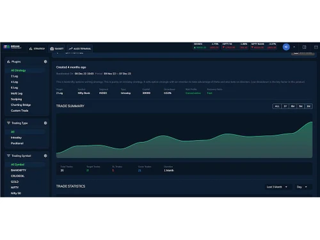The image size is (320, 240).
Task: Click the Trading Symbol gear icon
Action: [x=45, y=156]
